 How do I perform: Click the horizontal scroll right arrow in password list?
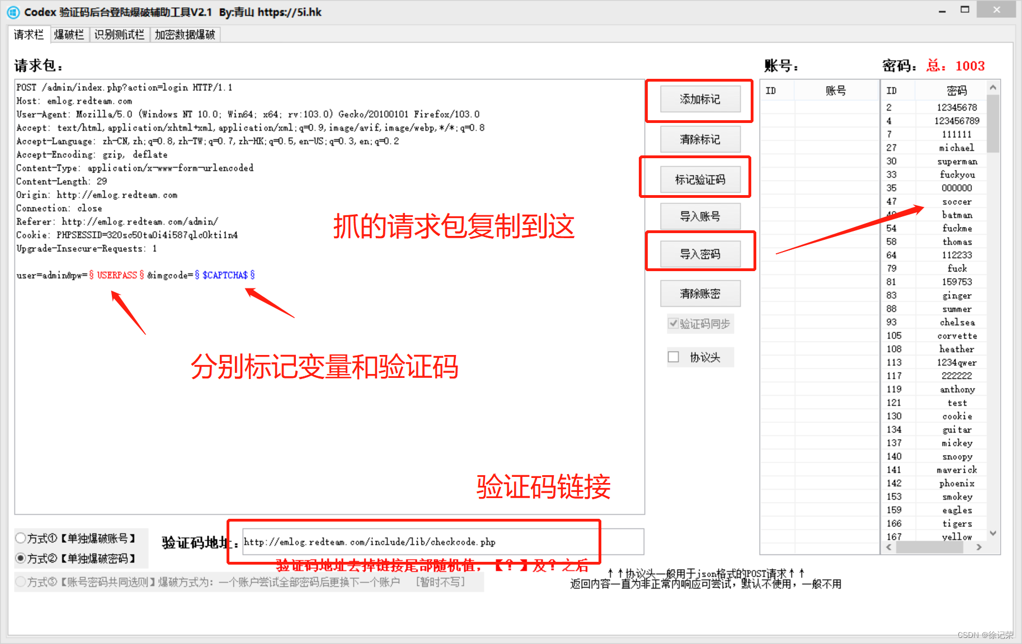click(979, 547)
